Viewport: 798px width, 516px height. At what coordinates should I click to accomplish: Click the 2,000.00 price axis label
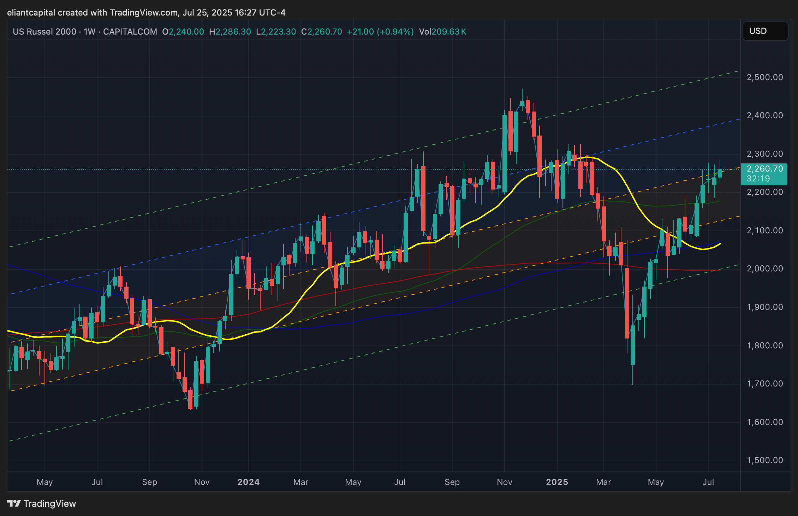point(764,269)
